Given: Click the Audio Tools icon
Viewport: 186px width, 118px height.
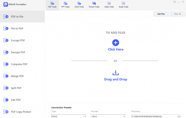Looking at the screenshot, I should [x=123, y=3].
